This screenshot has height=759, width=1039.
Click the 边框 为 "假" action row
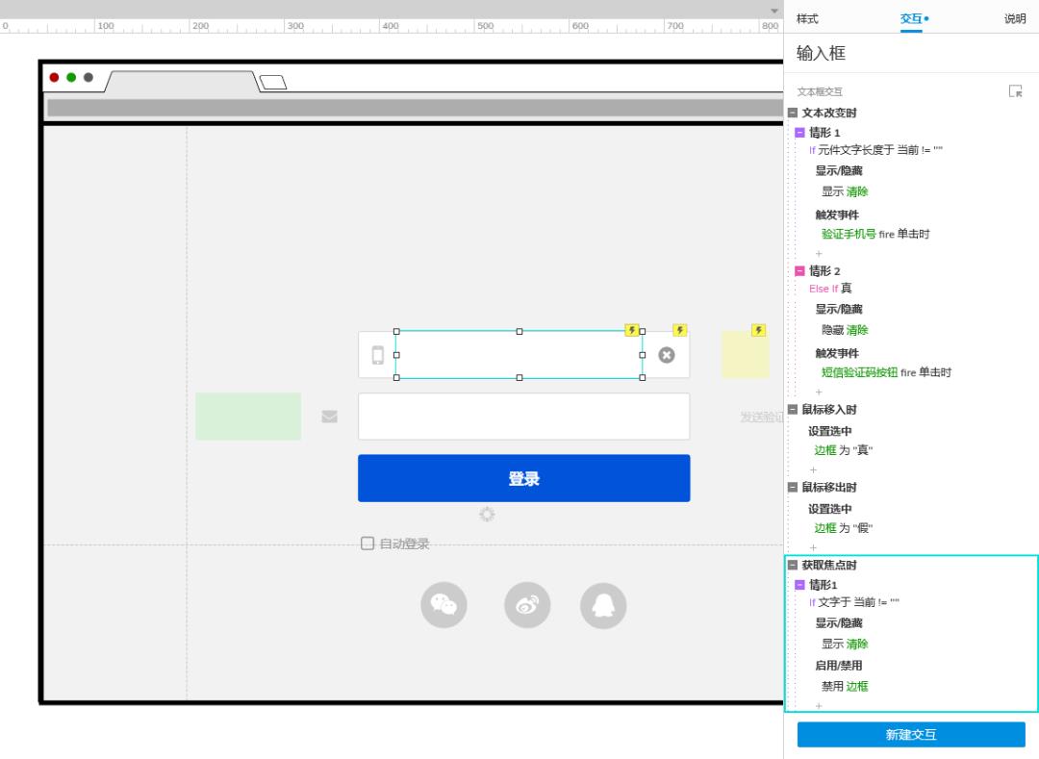(844, 528)
